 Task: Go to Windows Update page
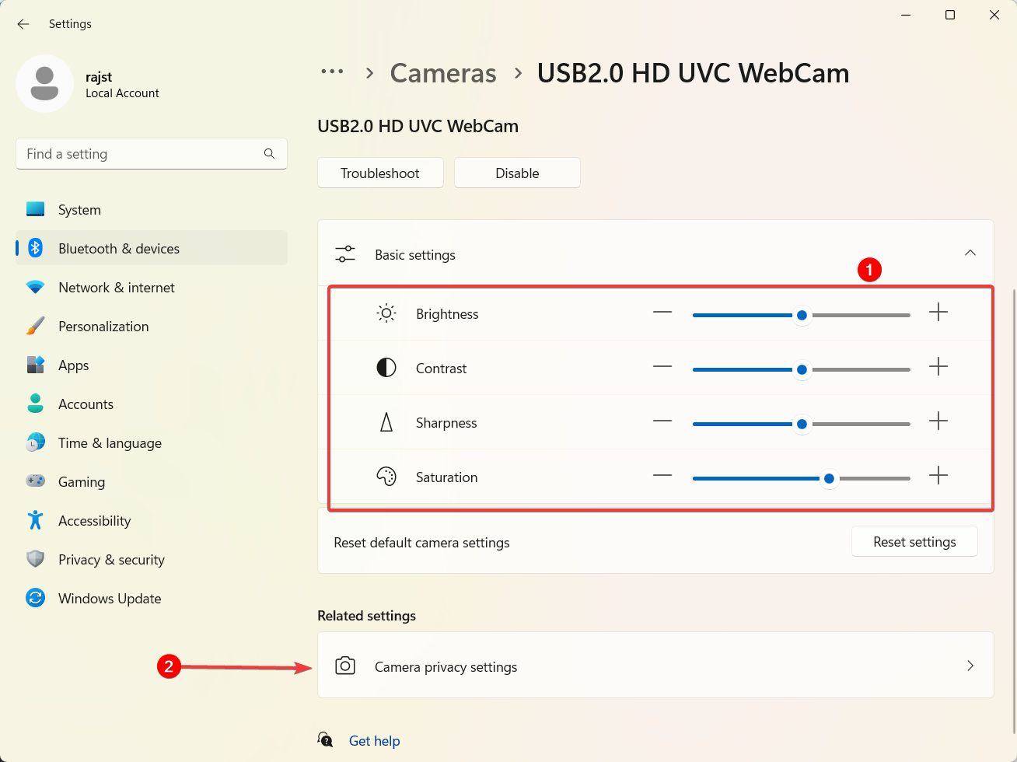pos(152,598)
